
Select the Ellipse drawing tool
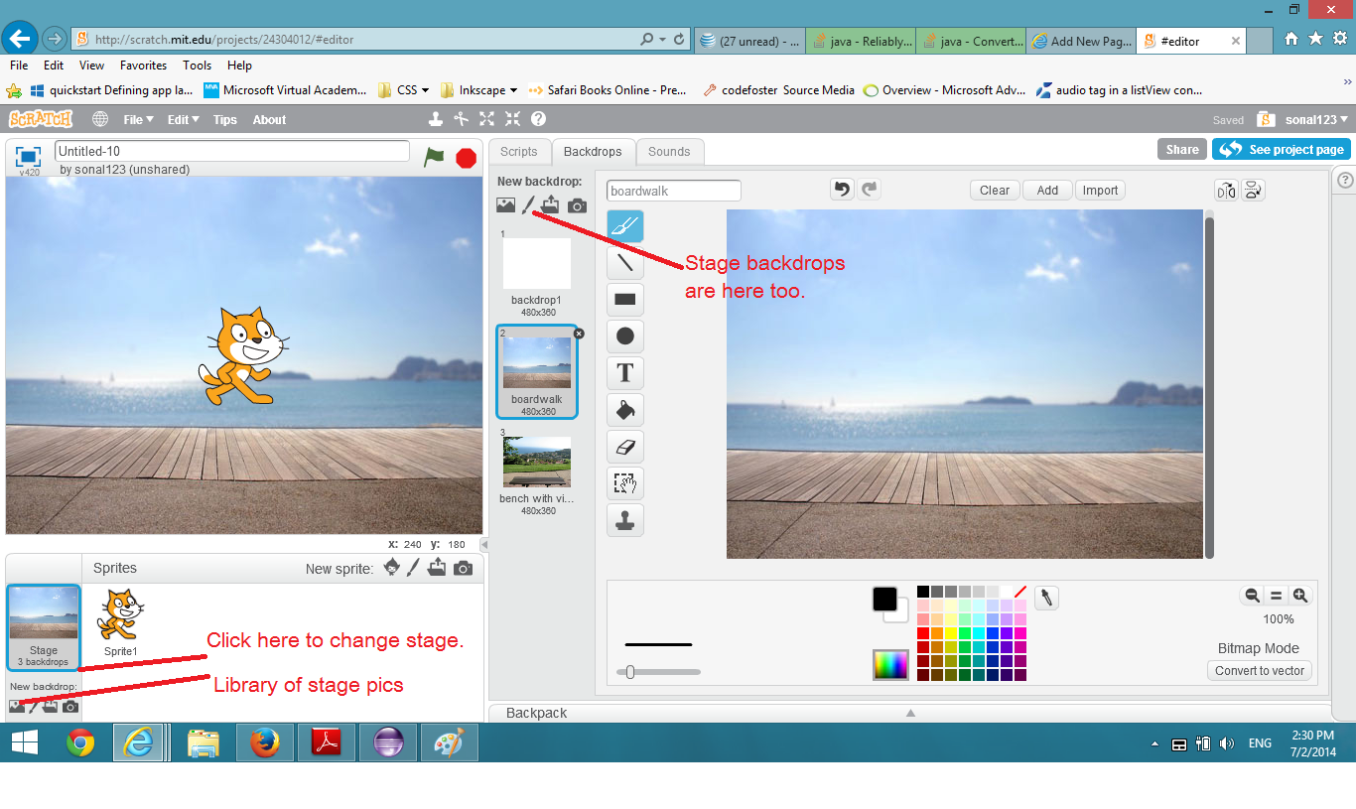(625, 337)
